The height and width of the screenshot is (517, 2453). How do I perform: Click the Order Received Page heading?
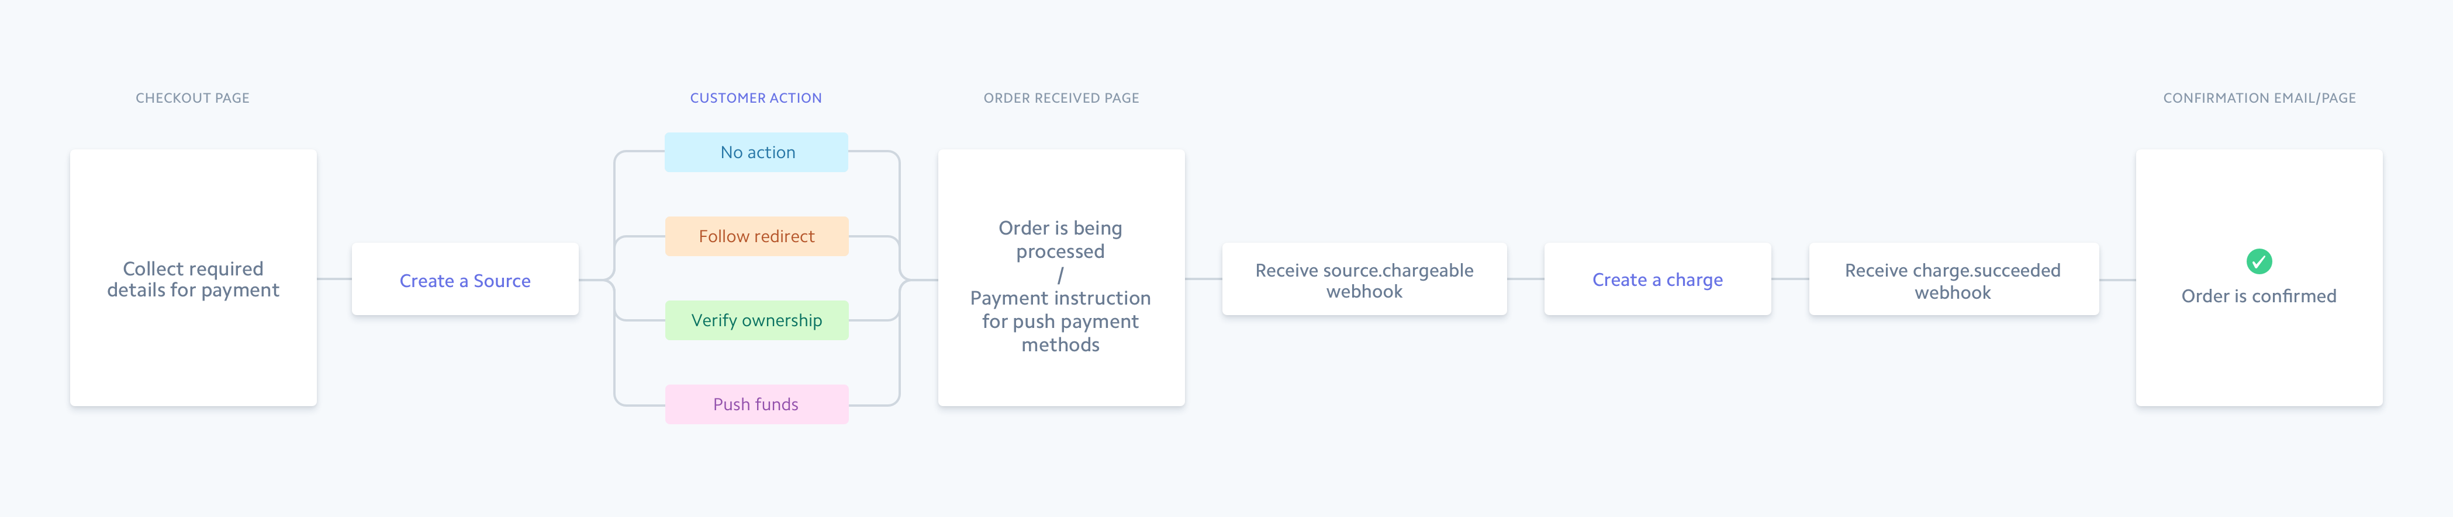coord(1061,98)
